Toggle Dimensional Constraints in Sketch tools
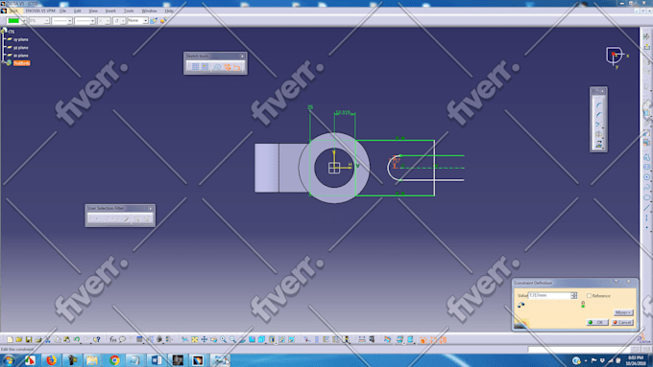Image resolution: width=653 pixels, height=367 pixels. click(x=237, y=67)
